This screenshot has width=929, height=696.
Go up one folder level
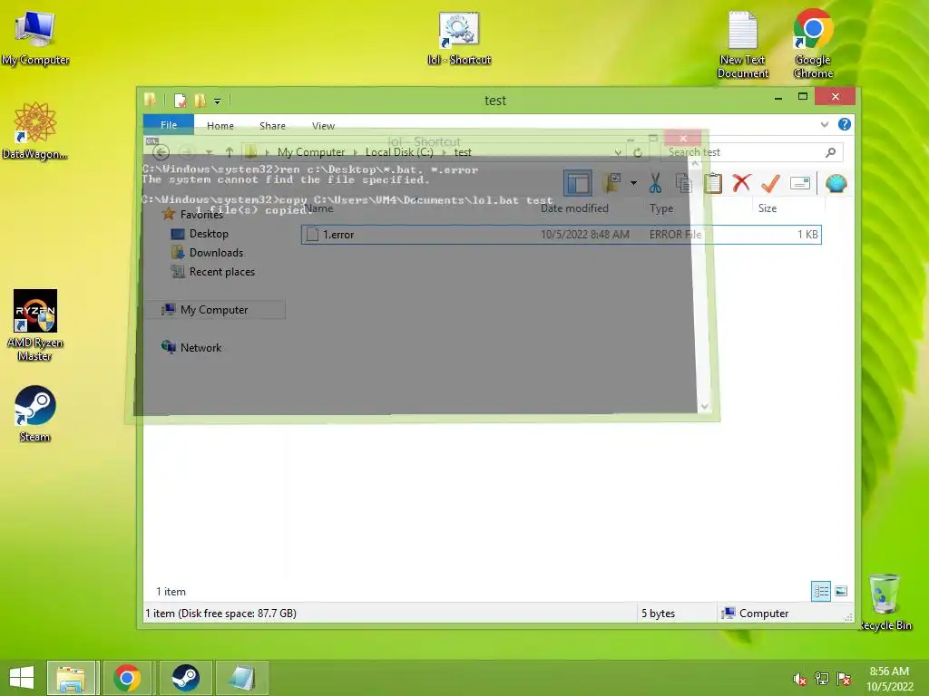pyautogui.click(x=229, y=152)
